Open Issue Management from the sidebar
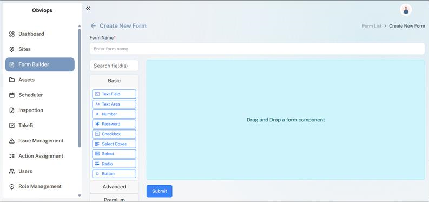Image resolution: width=429 pixels, height=202 pixels. point(39,141)
